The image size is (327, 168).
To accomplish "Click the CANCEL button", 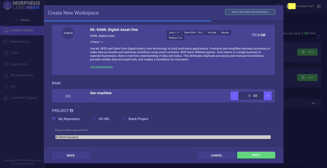I will click(x=217, y=155).
